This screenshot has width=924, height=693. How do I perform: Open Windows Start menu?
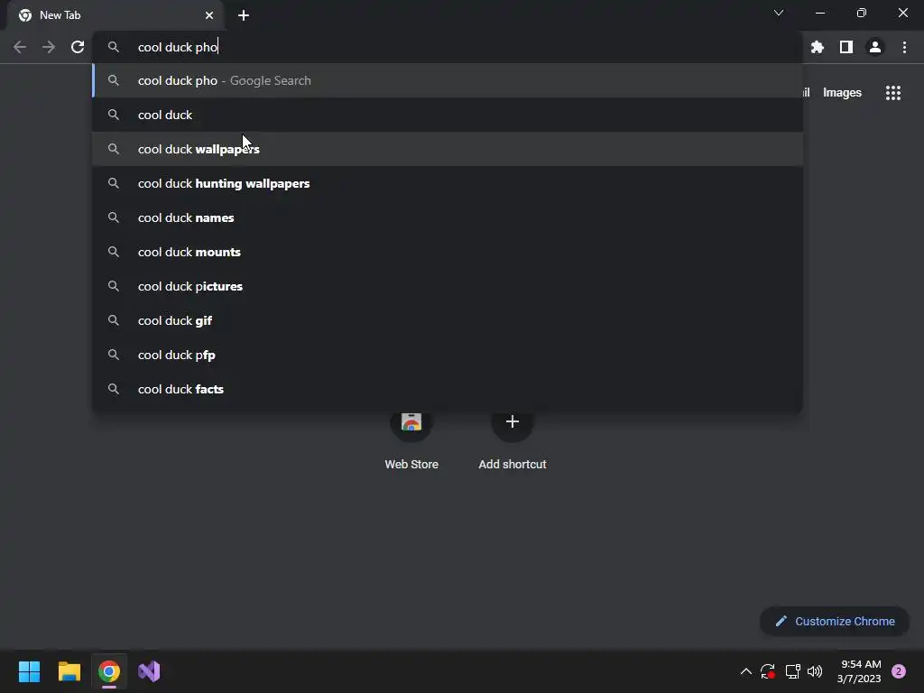29,671
